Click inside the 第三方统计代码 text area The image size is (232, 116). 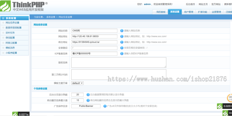[x=119, y=75]
